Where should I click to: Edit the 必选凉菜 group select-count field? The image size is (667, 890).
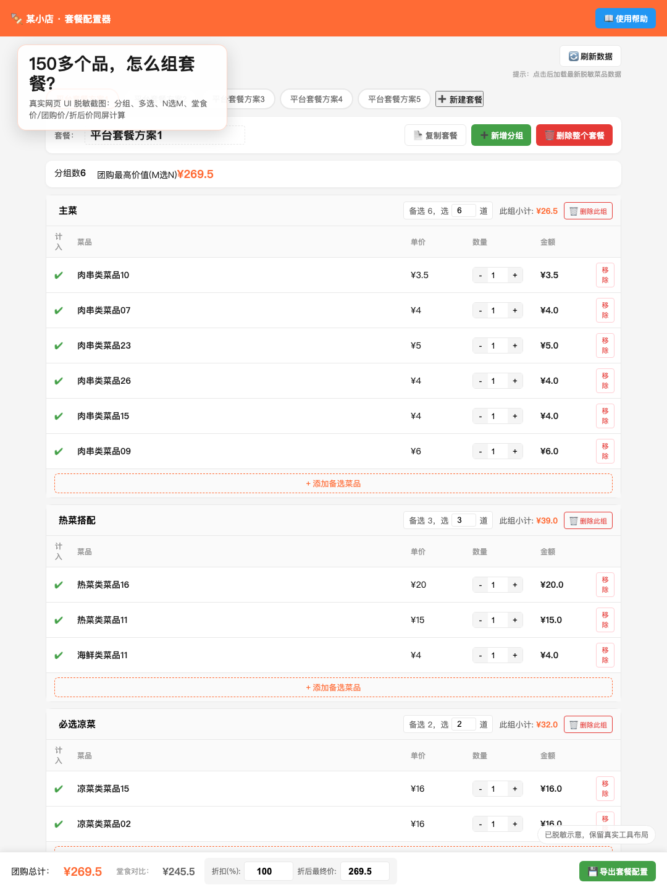click(463, 724)
